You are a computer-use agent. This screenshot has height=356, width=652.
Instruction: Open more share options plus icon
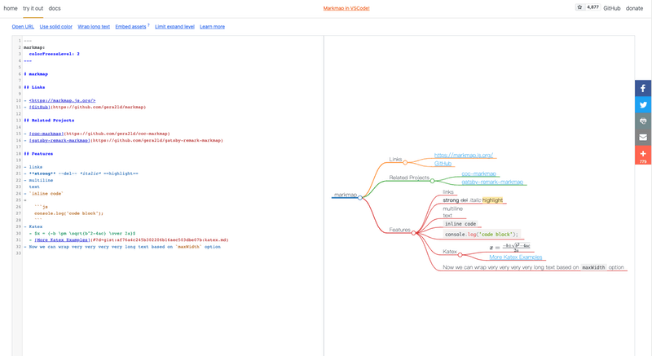[643, 154]
